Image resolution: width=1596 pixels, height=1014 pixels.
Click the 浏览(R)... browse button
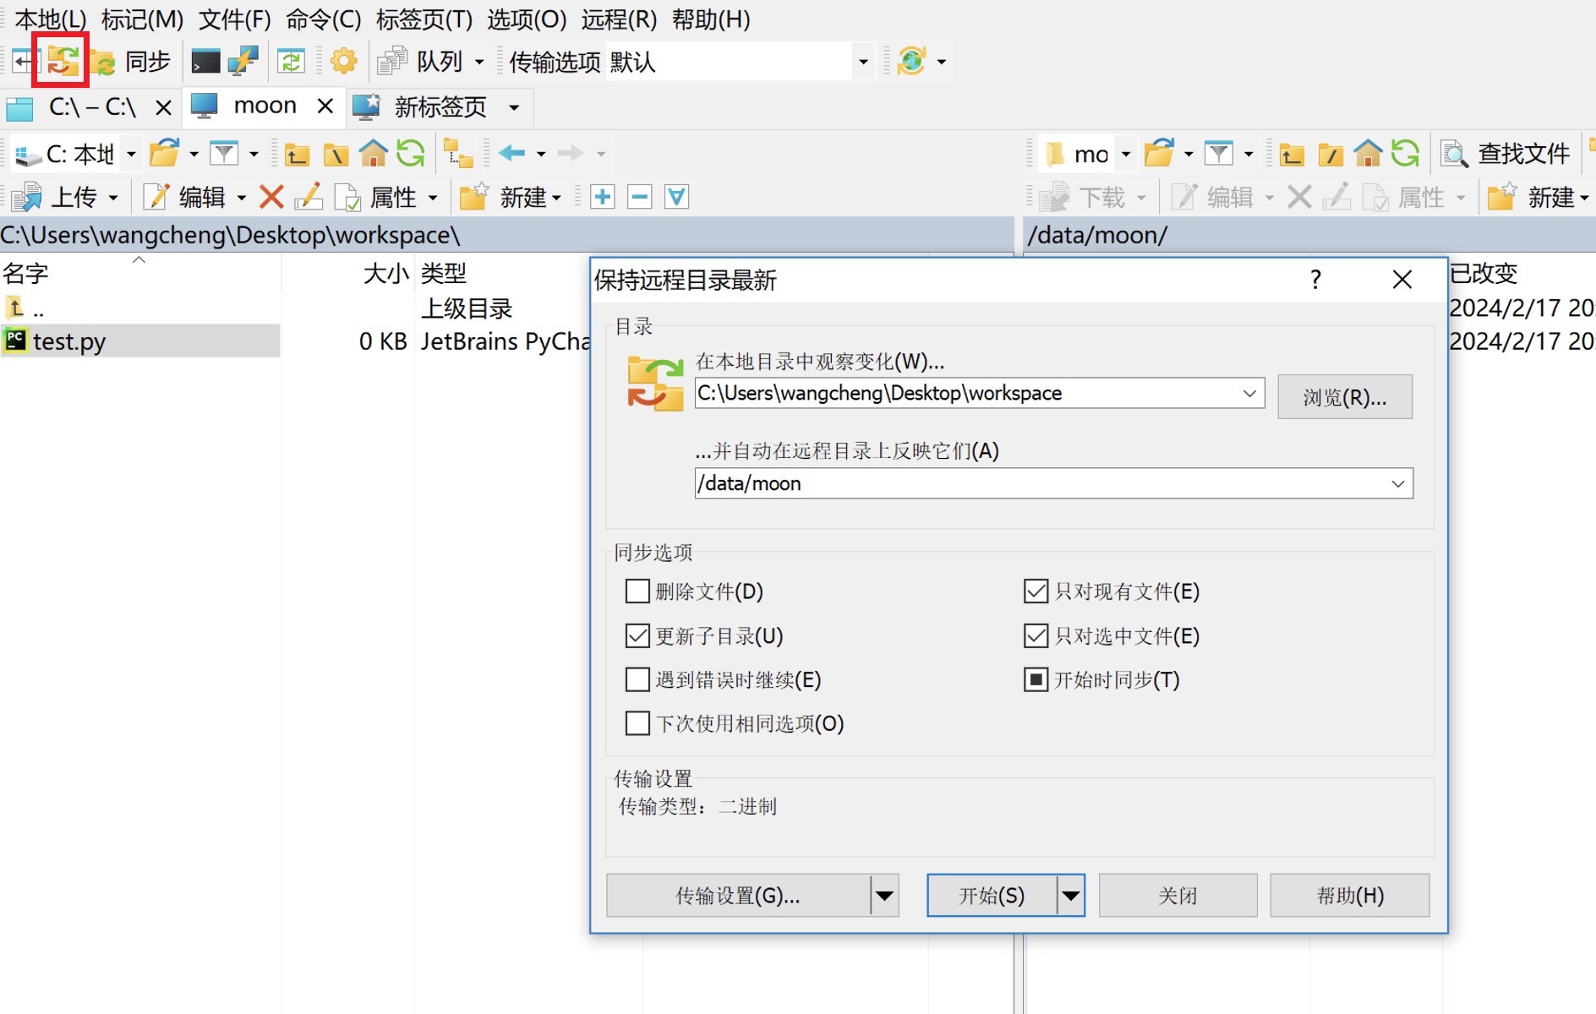[x=1345, y=396]
